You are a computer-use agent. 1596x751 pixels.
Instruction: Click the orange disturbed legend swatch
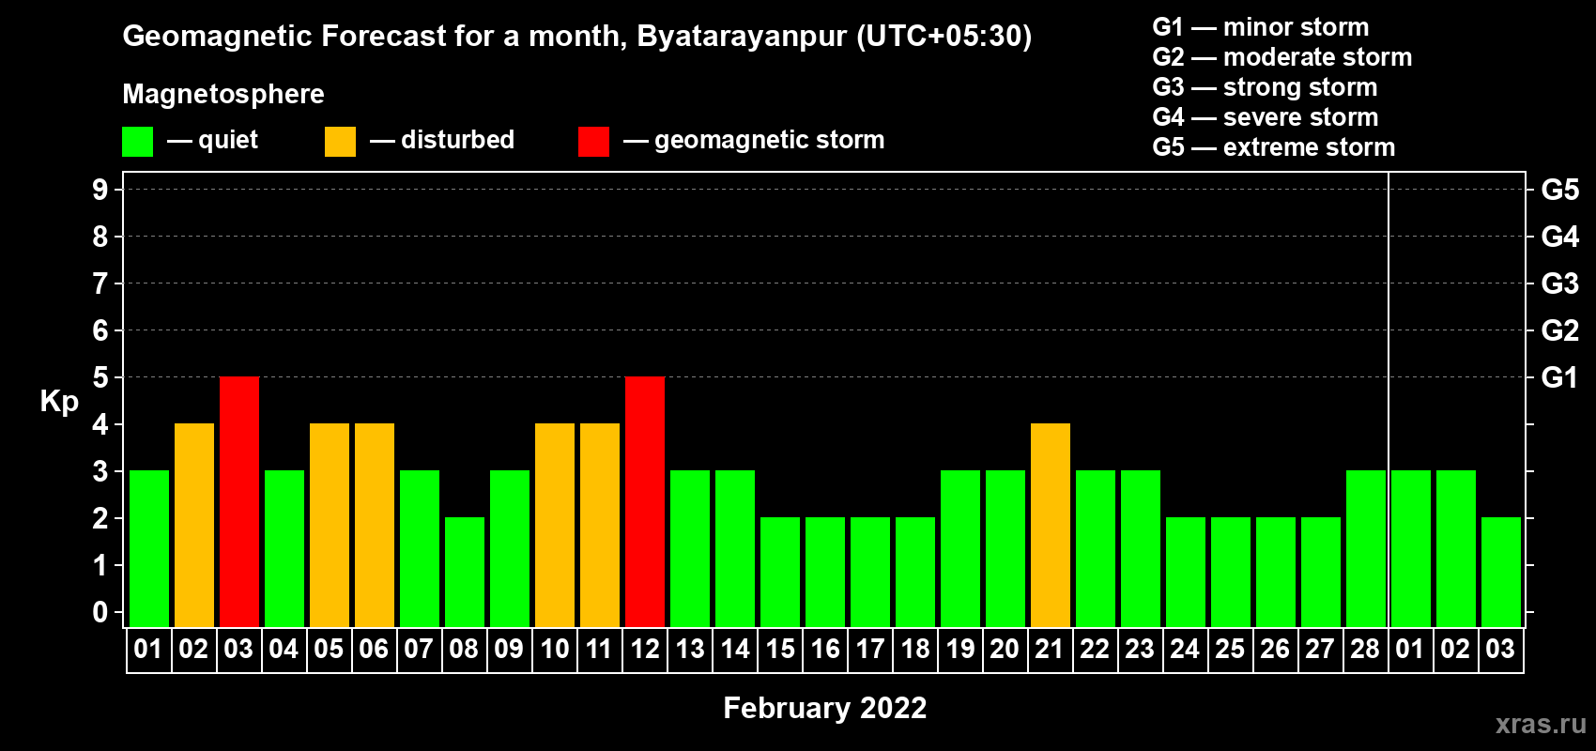[340, 142]
